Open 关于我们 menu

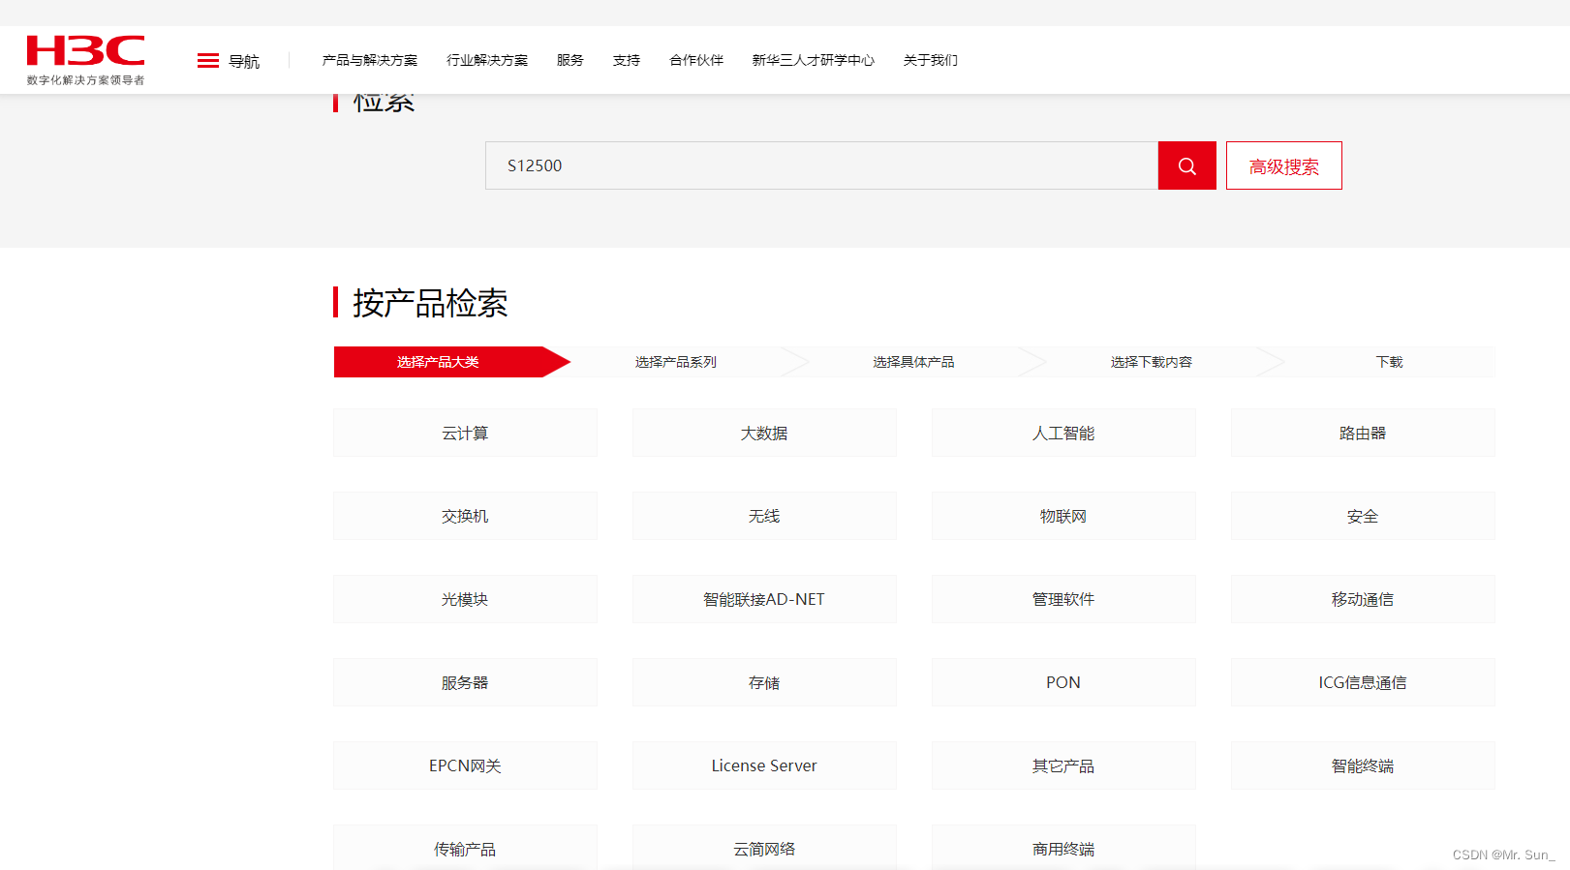pyautogui.click(x=931, y=60)
